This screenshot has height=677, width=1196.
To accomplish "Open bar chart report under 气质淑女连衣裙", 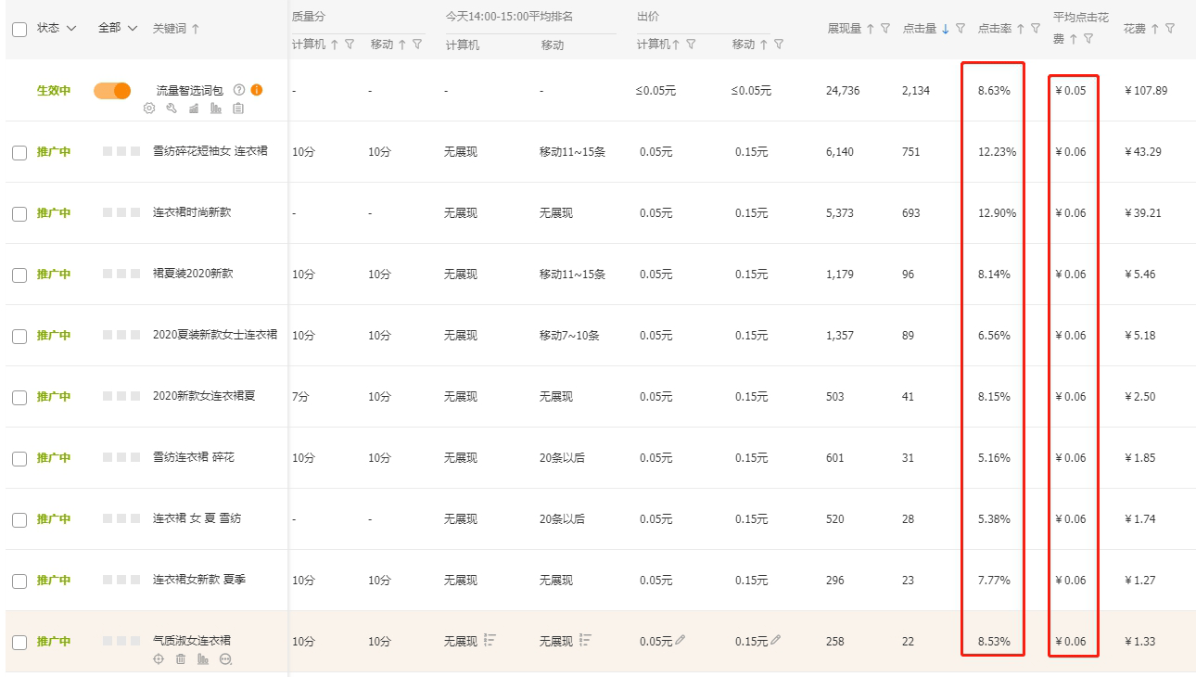I will coord(203,659).
